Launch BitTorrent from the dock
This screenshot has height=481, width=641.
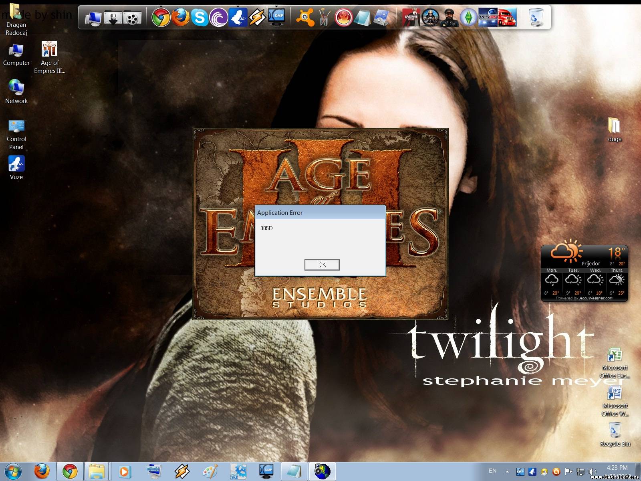coord(219,18)
